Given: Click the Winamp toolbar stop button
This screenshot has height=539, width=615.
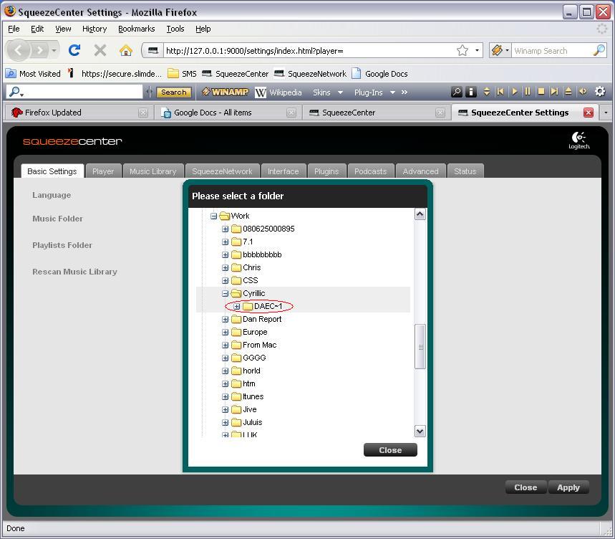Looking at the screenshot, I should click(541, 92).
